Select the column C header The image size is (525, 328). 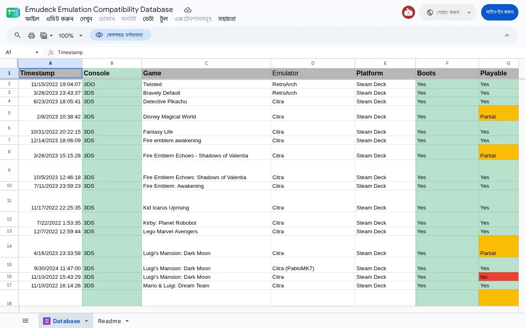206,63
